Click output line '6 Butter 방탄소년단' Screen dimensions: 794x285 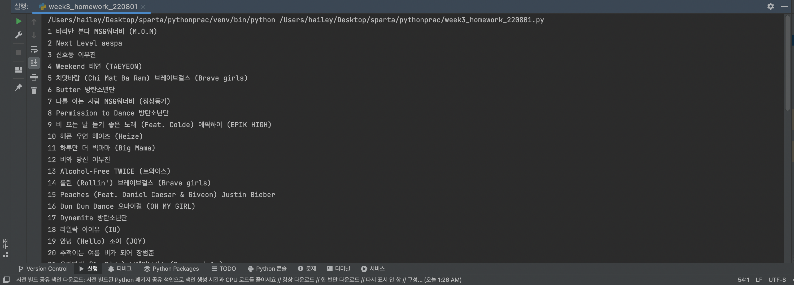[x=81, y=90]
